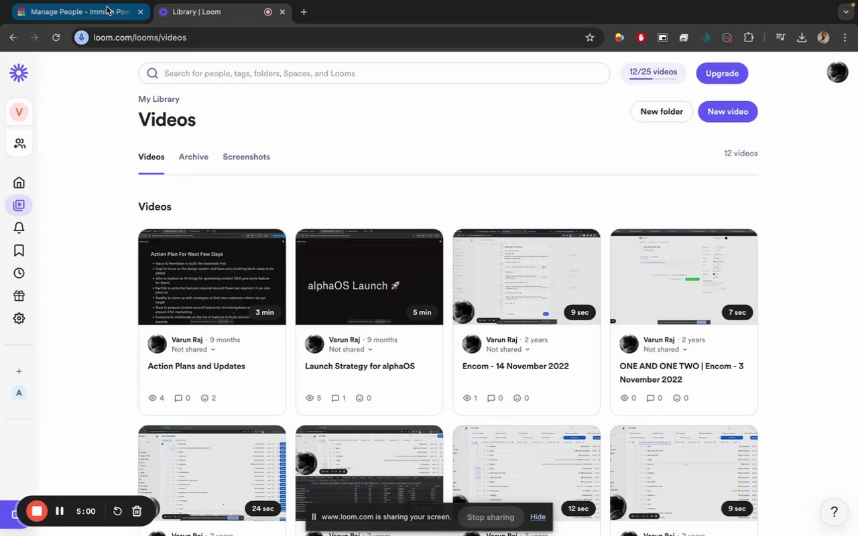This screenshot has width=858, height=536.
Task: Click Stop sharing button
Action: [491, 517]
